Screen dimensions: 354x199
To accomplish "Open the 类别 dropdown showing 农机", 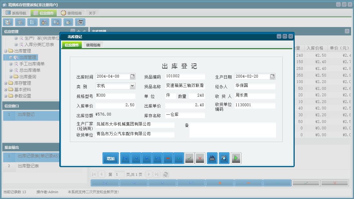I will (x=132, y=86).
